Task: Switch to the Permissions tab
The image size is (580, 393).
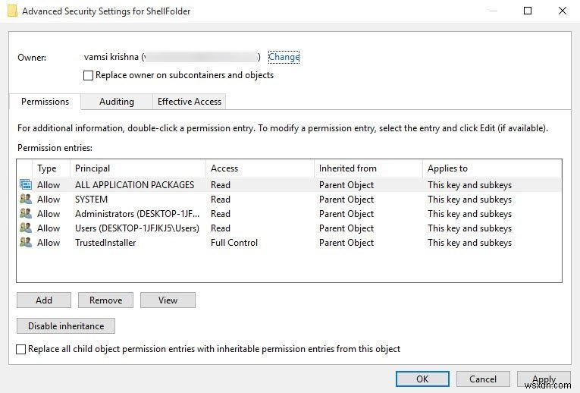Action: (45, 102)
